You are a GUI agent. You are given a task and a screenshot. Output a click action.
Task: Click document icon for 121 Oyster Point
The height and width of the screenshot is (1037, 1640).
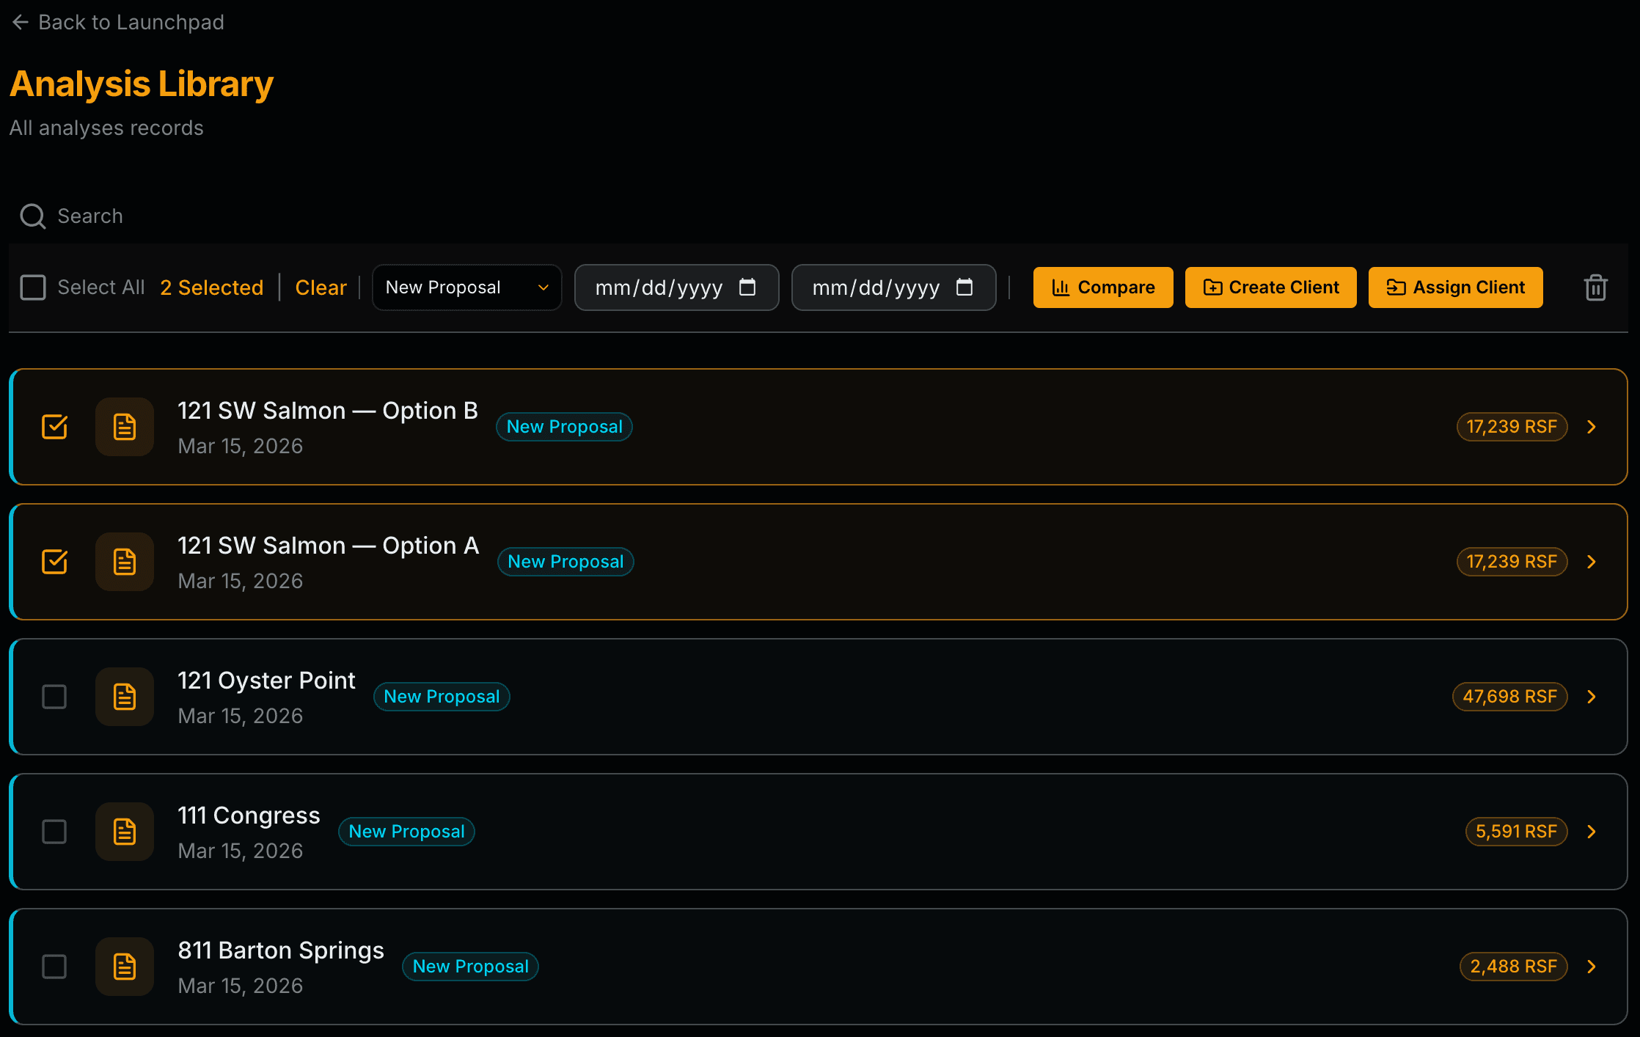coord(125,697)
